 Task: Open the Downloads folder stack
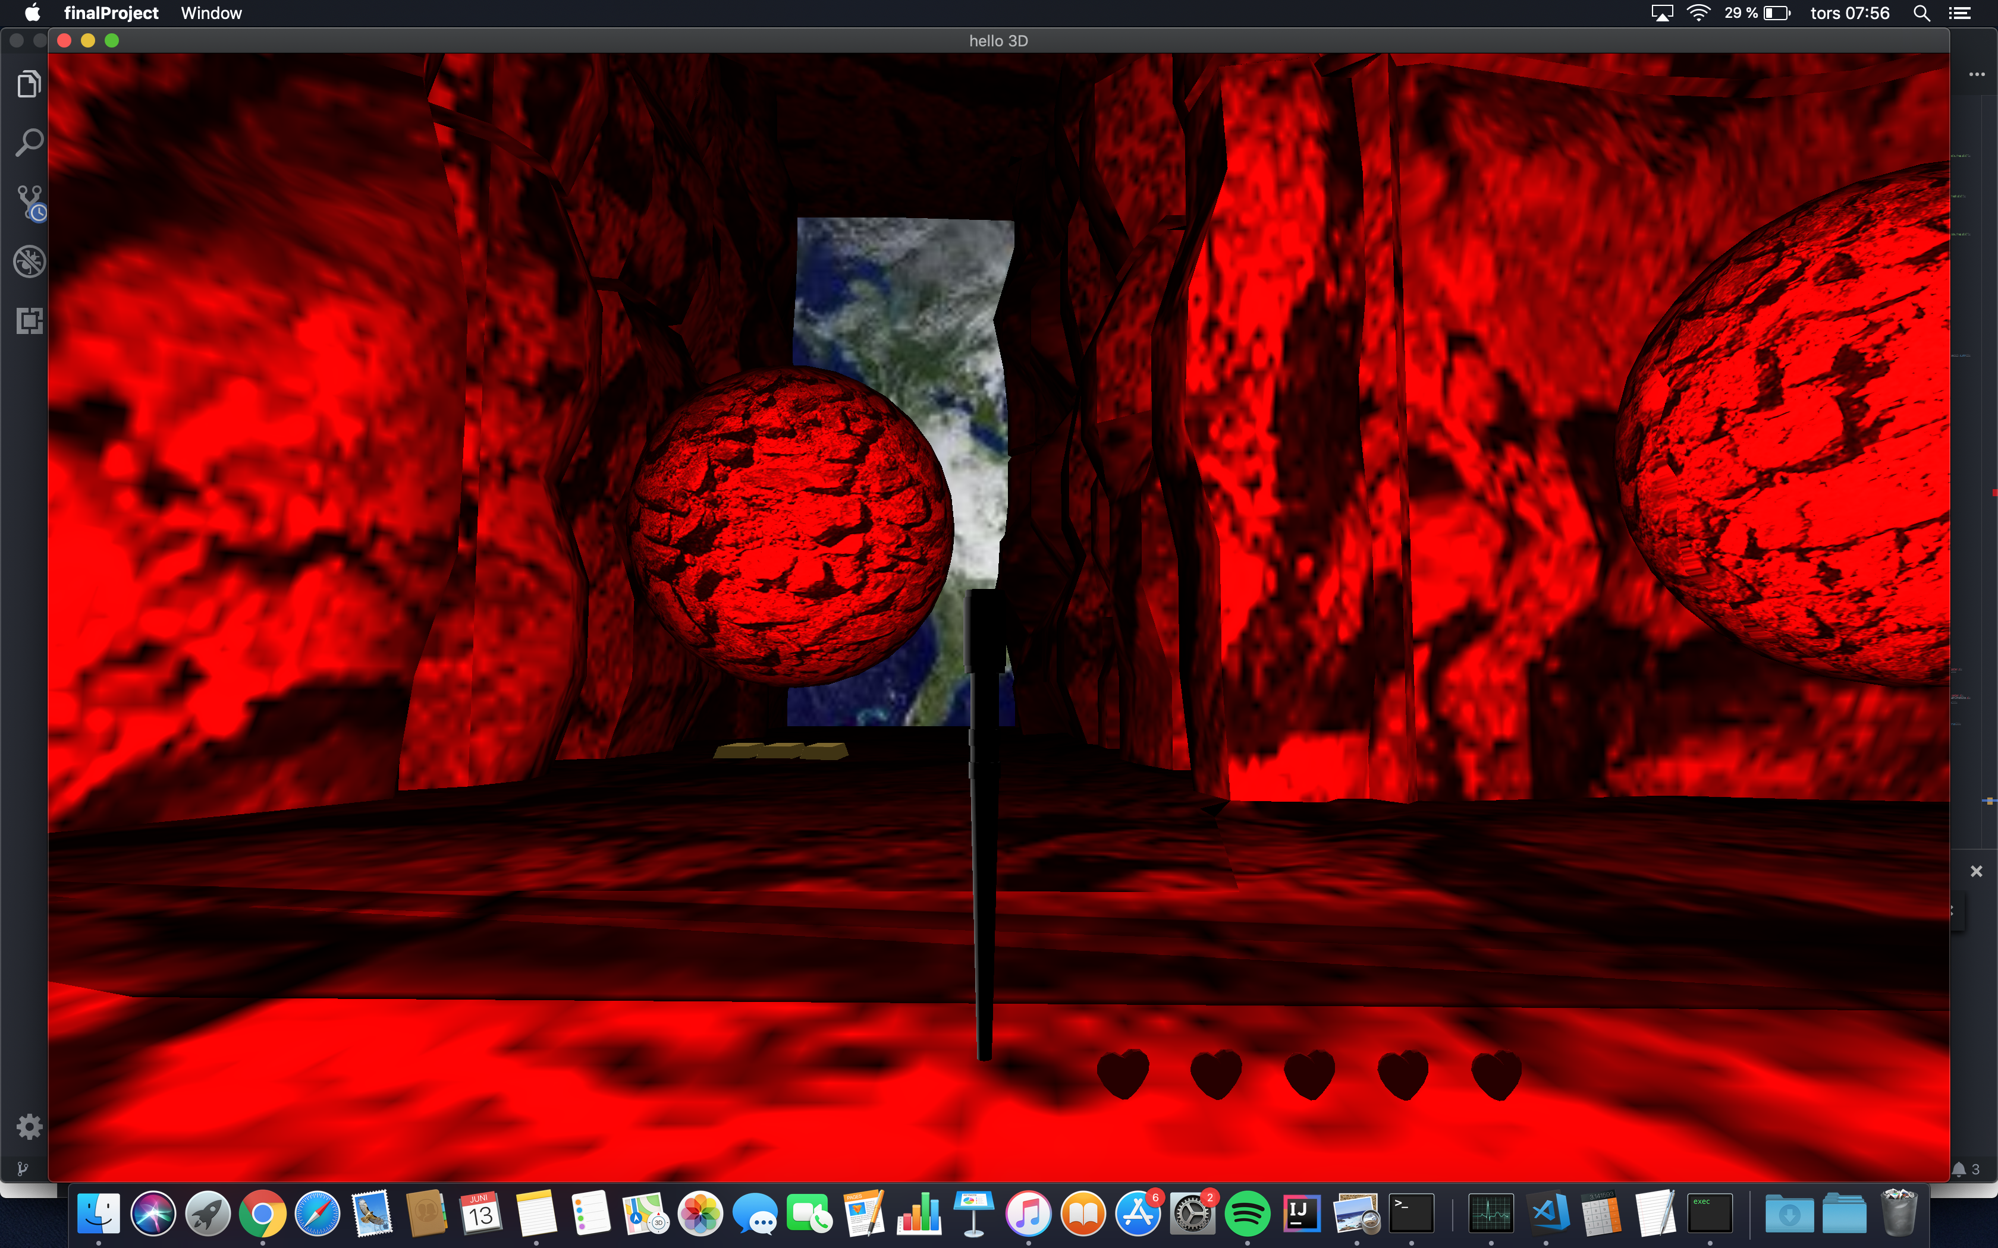click(x=1789, y=1214)
